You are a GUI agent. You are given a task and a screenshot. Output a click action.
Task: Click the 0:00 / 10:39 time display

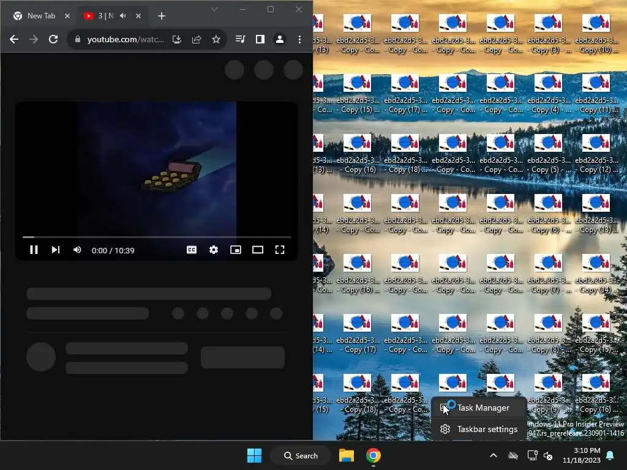113,250
